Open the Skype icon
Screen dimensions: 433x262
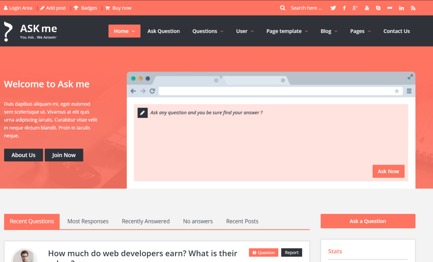pyautogui.click(x=378, y=8)
